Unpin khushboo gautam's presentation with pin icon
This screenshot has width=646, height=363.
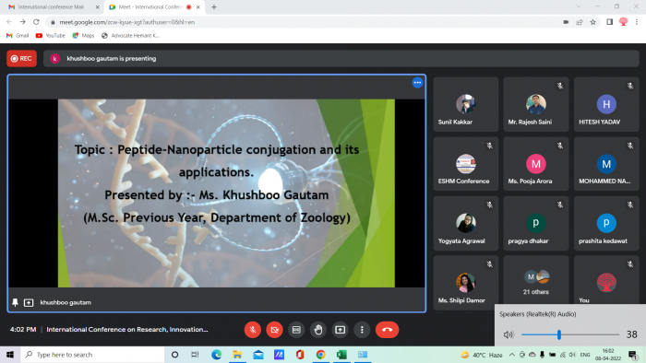[16, 302]
